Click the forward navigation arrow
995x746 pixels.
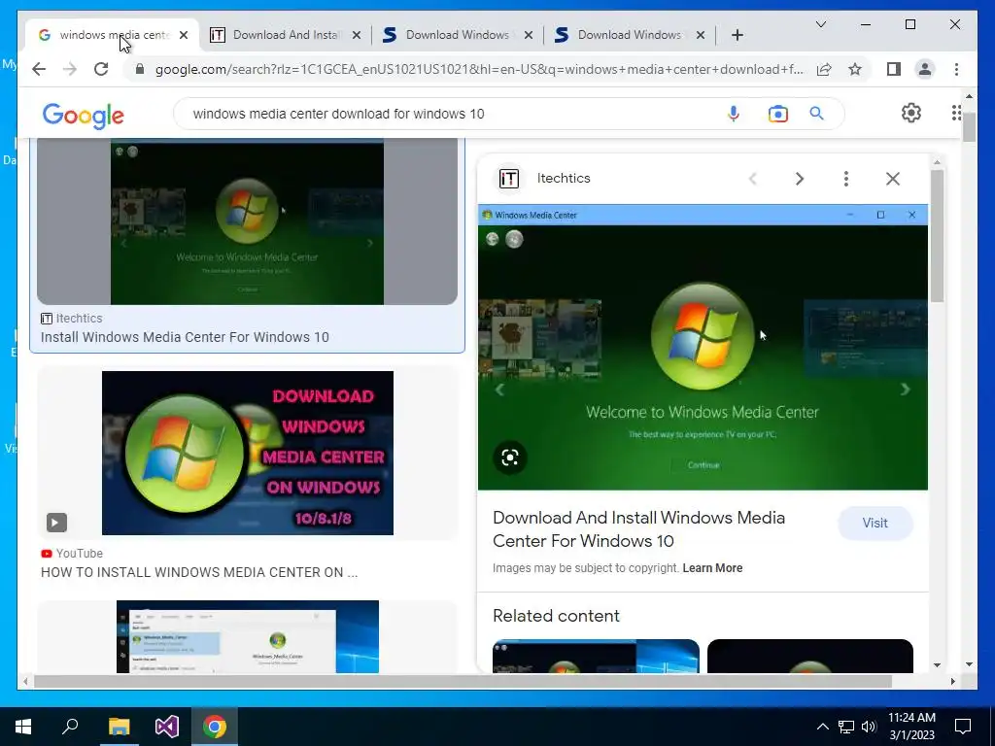click(70, 69)
